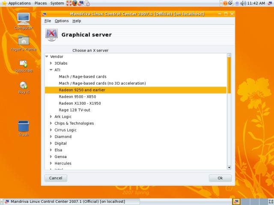The image size is (274, 205).
Task: Expand the Diamond vendor node
Action: pos(51,137)
